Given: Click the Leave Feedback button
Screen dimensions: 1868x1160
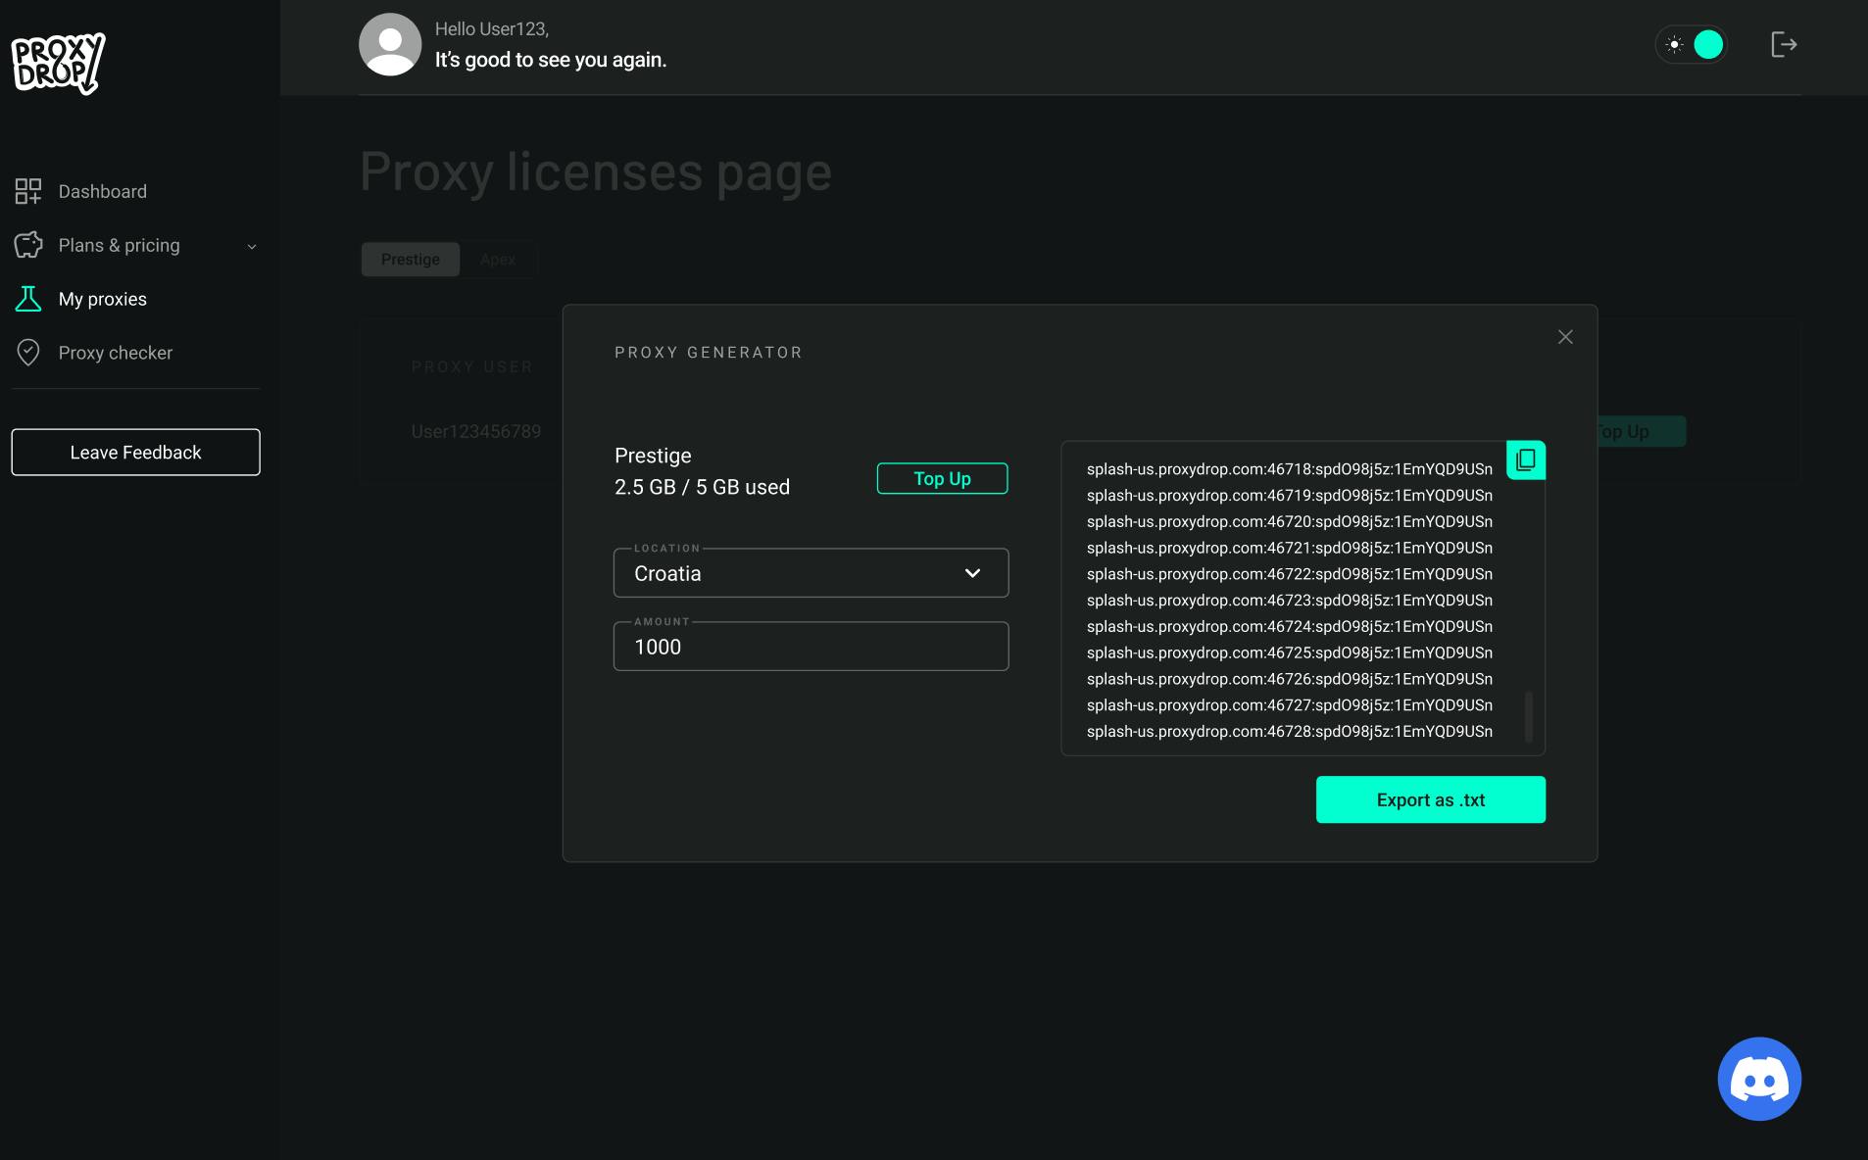Looking at the screenshot, I should [135, 452].
